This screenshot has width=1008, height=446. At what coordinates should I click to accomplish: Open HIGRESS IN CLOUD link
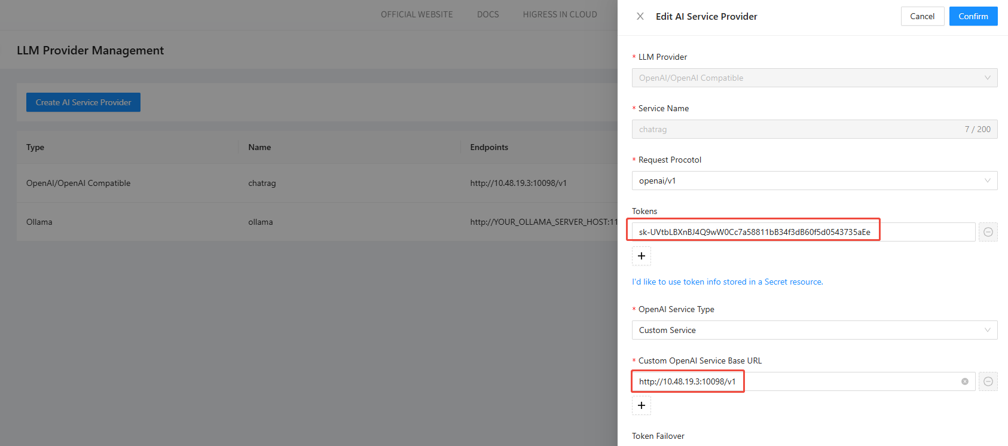click(x=560, y=14)
